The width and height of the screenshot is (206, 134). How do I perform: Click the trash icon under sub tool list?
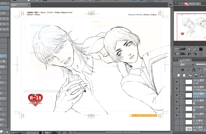(7, 131)
